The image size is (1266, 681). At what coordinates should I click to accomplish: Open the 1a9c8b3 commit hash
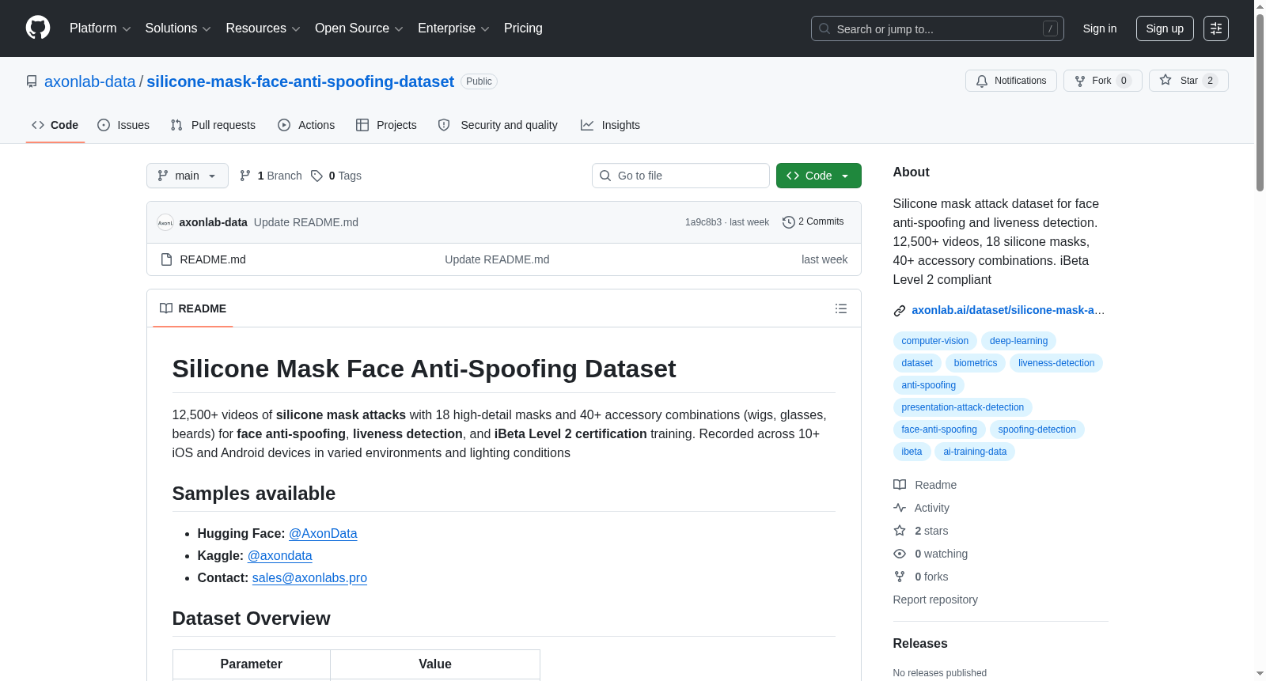[x=703, y=222]
